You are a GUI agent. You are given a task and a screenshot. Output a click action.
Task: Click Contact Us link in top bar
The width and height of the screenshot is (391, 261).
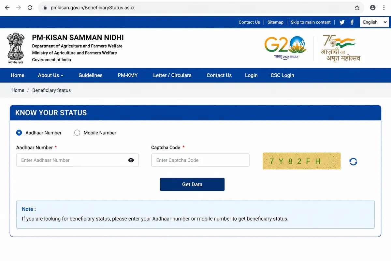click(x=249, y=22)
